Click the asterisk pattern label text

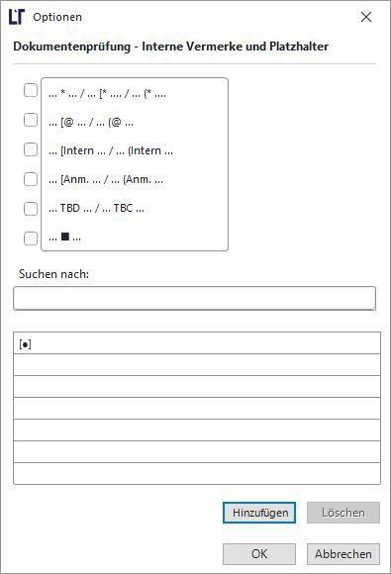[107, 94]
